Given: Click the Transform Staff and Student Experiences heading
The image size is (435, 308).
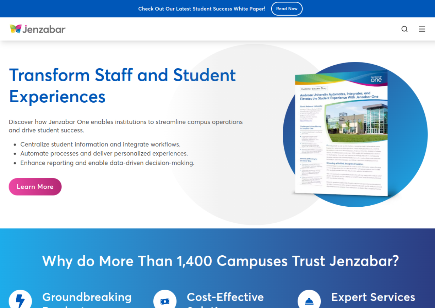Looking at the screenshot, I should point(122,86).
